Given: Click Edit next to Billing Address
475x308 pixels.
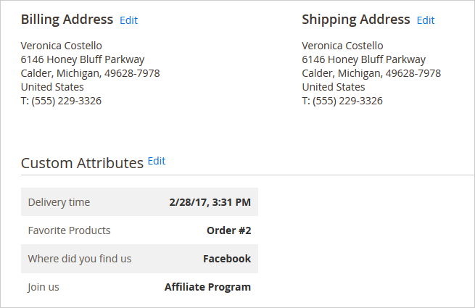Looking at the screenshot, I should 128,20.
